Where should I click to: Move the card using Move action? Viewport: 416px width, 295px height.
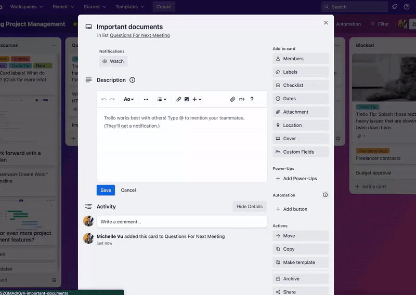click(301, 236)
